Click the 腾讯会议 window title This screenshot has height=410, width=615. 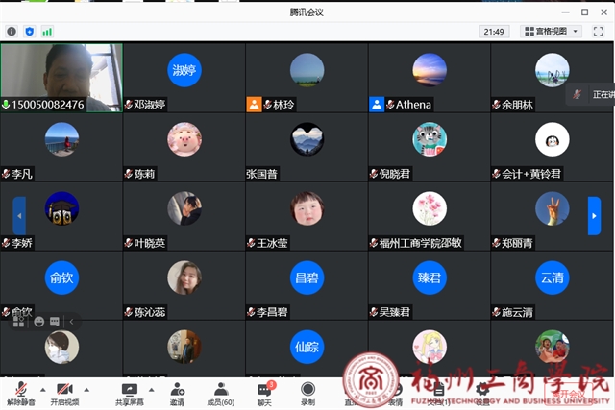click(x=307, y=12)
